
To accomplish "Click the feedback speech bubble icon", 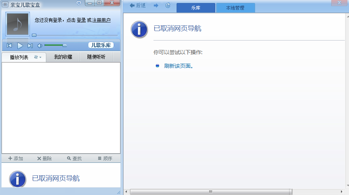I will coord(79,3).
